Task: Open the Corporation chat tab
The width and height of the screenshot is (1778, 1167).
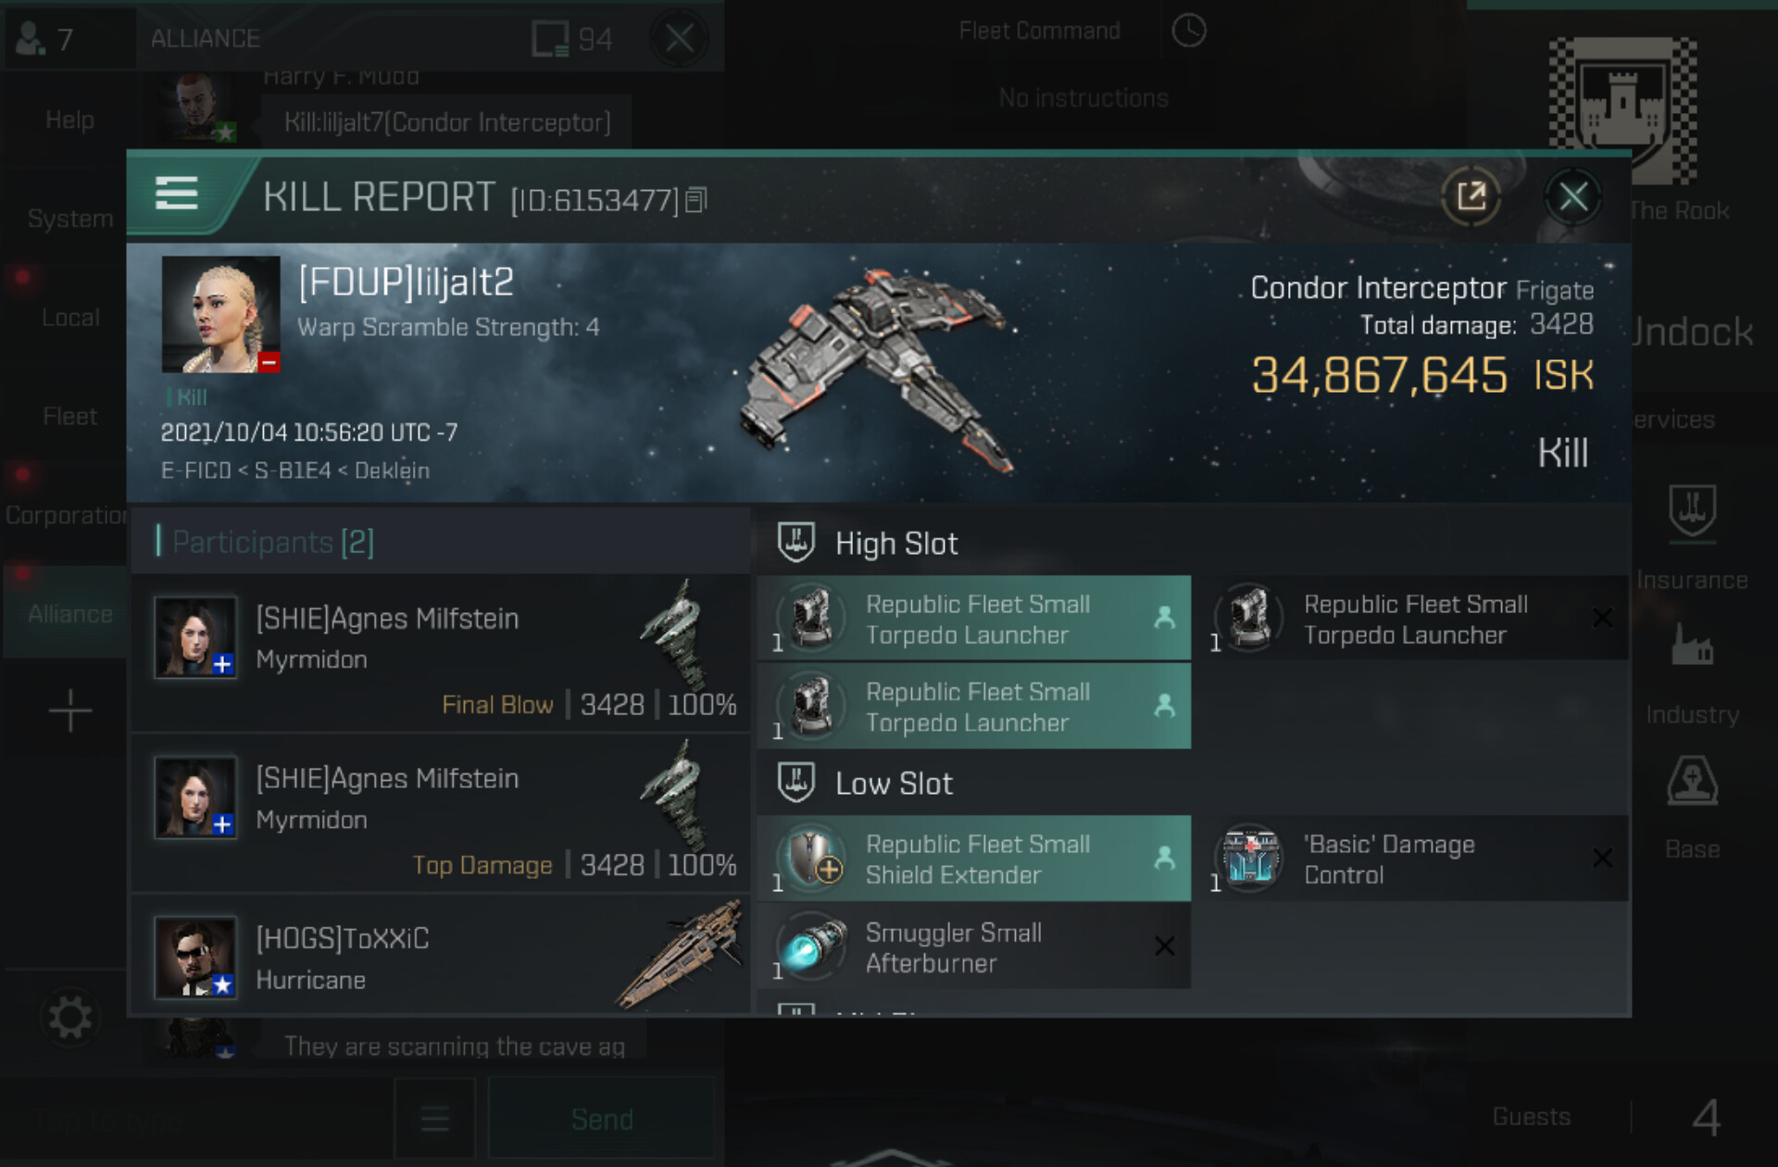Action: [65, 515]
